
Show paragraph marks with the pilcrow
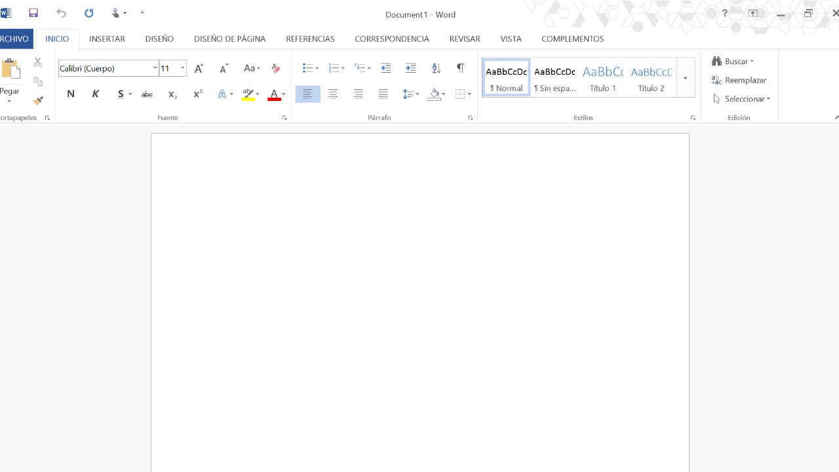click(x=461, y=68)
